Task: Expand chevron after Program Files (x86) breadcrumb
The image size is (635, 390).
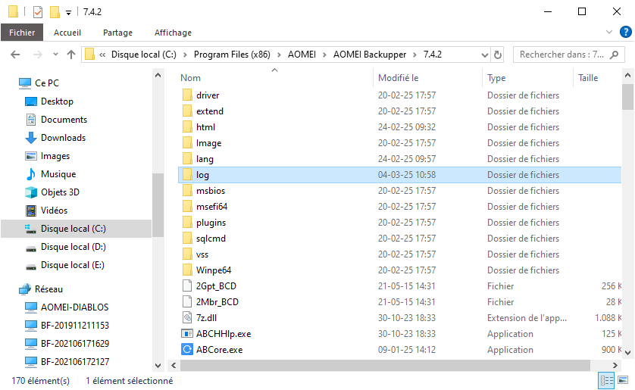Action: coord(279,55)
